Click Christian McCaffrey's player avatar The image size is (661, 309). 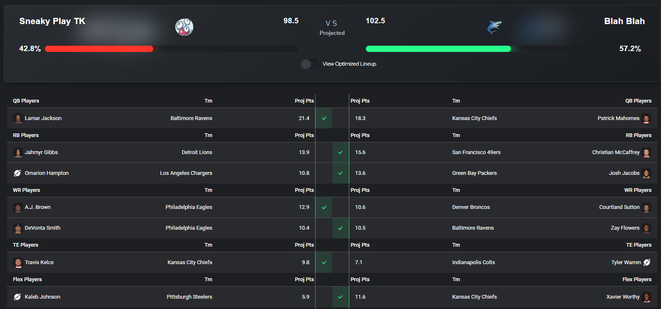pyautogui.click(x=646, y=152)
